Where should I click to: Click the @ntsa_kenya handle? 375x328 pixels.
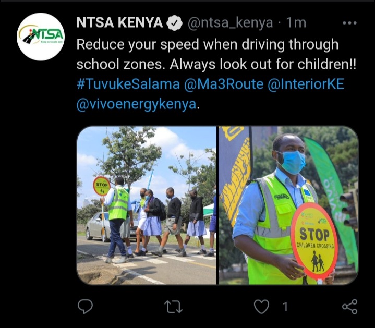231,23
